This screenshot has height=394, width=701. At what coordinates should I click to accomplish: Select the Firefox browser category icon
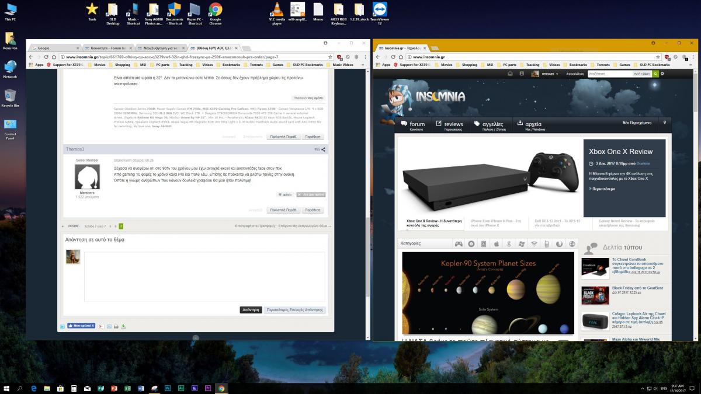[x=559, y=243]
